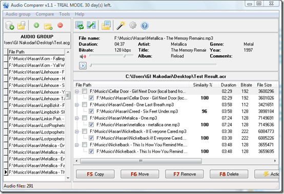The height and width of the screenshot is (194, 284).
Task: Select the Korn - Falling row
Action: (x=36, y=59)
